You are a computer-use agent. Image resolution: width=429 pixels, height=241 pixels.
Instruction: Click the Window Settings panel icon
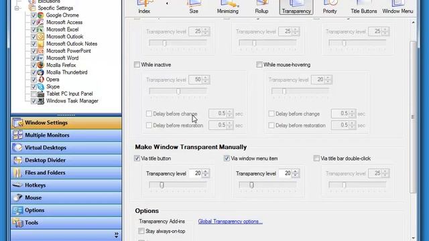click(x=18, y=123)
